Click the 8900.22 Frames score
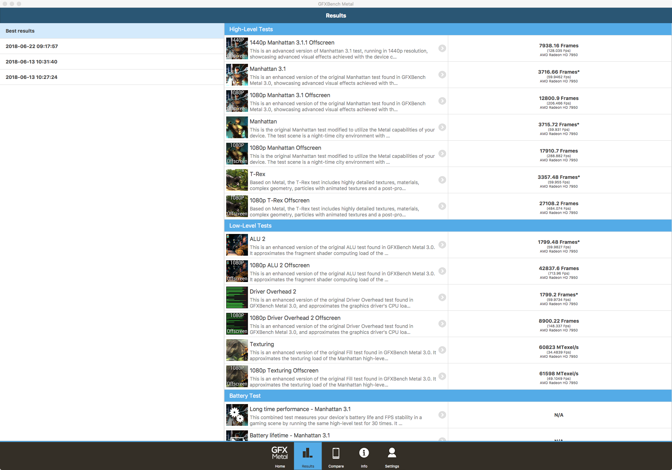The width and height of the screenshot is (672, 470). tap(559, 321)
